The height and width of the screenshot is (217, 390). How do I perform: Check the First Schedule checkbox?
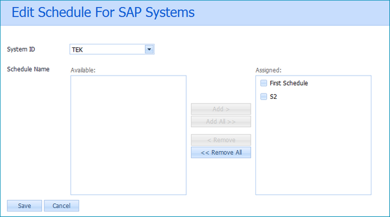(x=263, y=83)
